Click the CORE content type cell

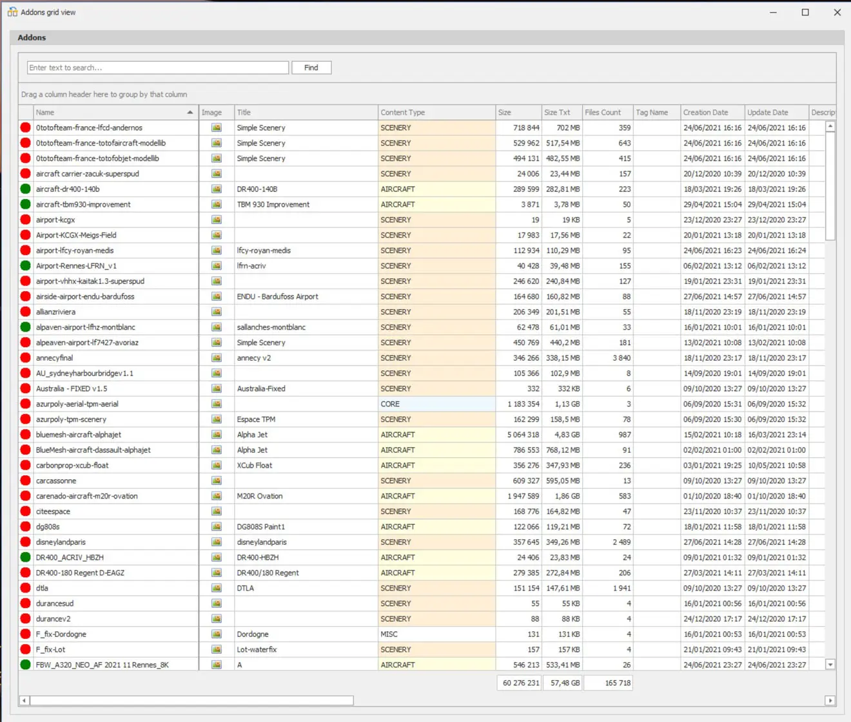click(436, 404)
